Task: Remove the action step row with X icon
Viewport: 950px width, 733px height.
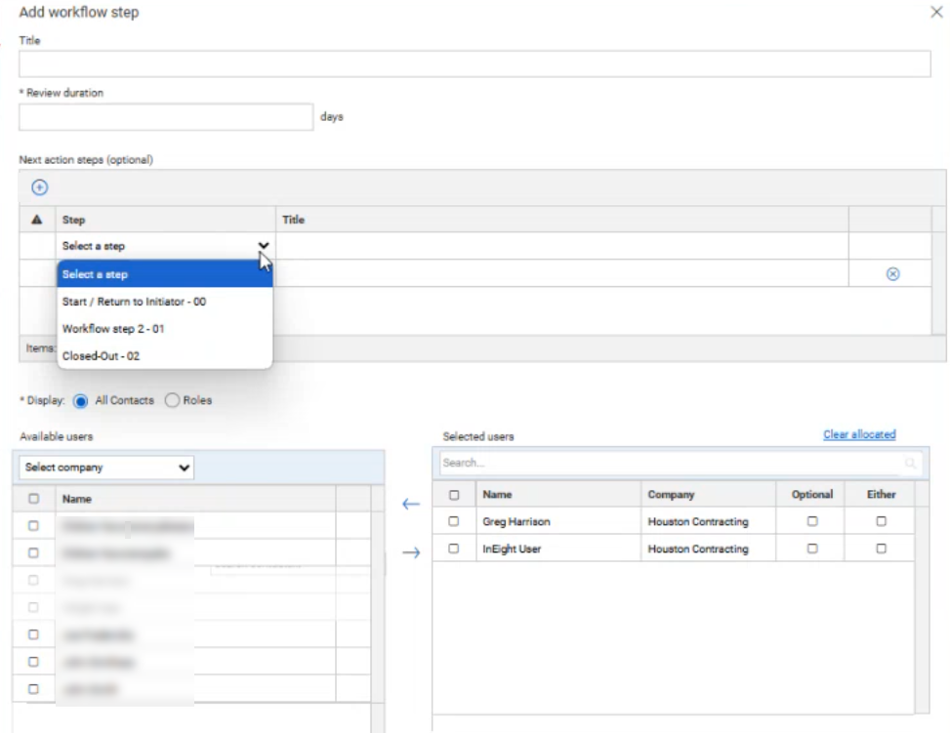Action: 892,274
